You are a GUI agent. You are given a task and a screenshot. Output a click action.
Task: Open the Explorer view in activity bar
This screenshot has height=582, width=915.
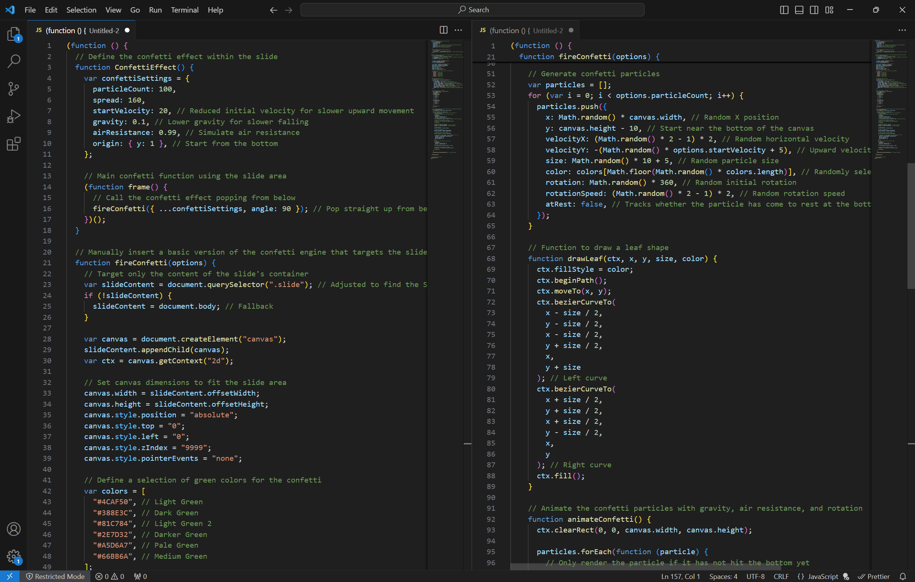(x=14, y=34)
